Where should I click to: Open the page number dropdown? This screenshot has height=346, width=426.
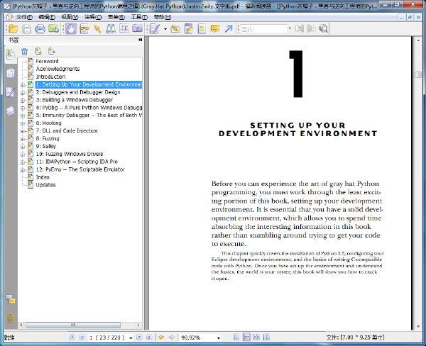pos(131,338)
